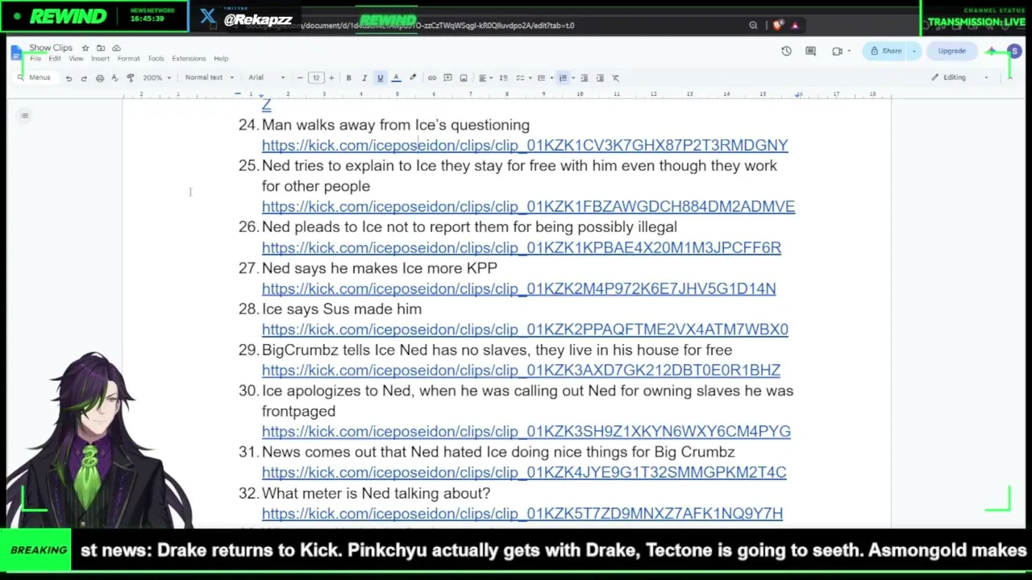Viewport: 1032px width, 580px height.
Task: Open clip link under 'Man walks away'
Action: (525, 146)
